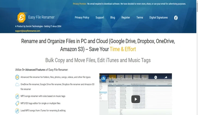Click the Share arrow on the video
This screenshot has width=198, height=115.
pyautogui.click(x=166, y=78)
